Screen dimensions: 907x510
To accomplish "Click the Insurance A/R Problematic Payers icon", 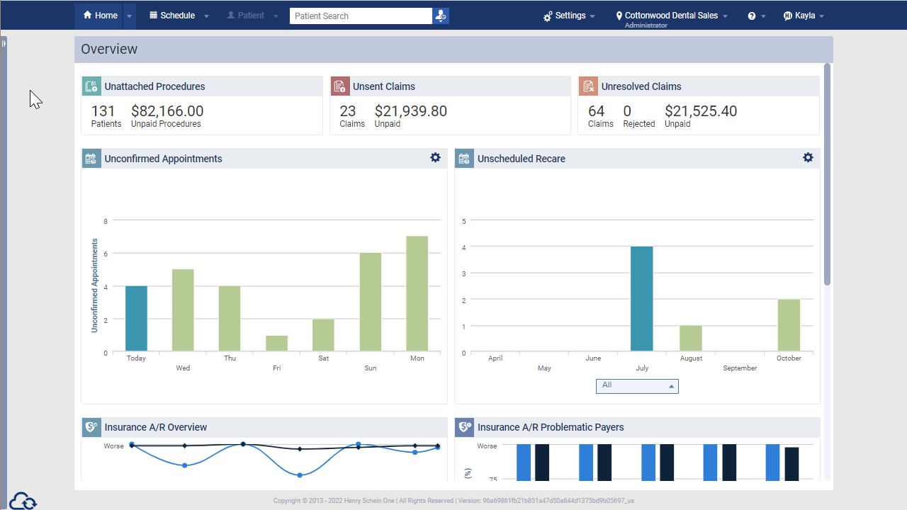I will coord(465,427).
